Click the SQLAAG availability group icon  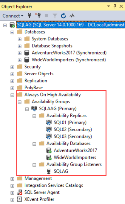pyautogui.click(x=34, y=109)
